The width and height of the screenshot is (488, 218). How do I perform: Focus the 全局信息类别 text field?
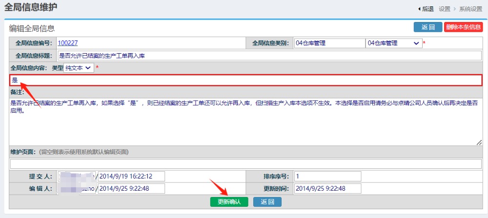(329, 43)
